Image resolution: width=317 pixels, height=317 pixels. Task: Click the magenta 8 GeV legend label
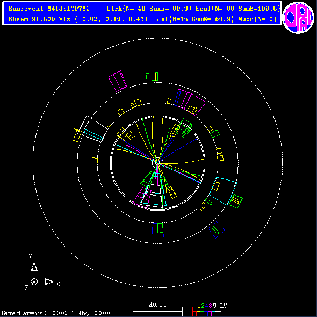210,306
